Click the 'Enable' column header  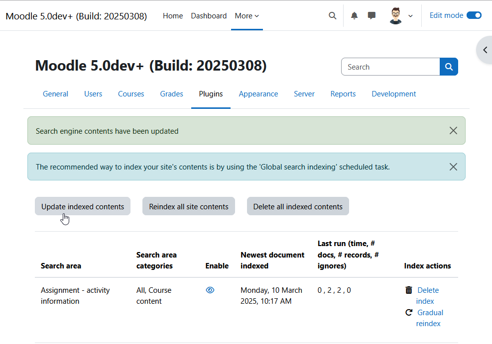click(217, 266)
